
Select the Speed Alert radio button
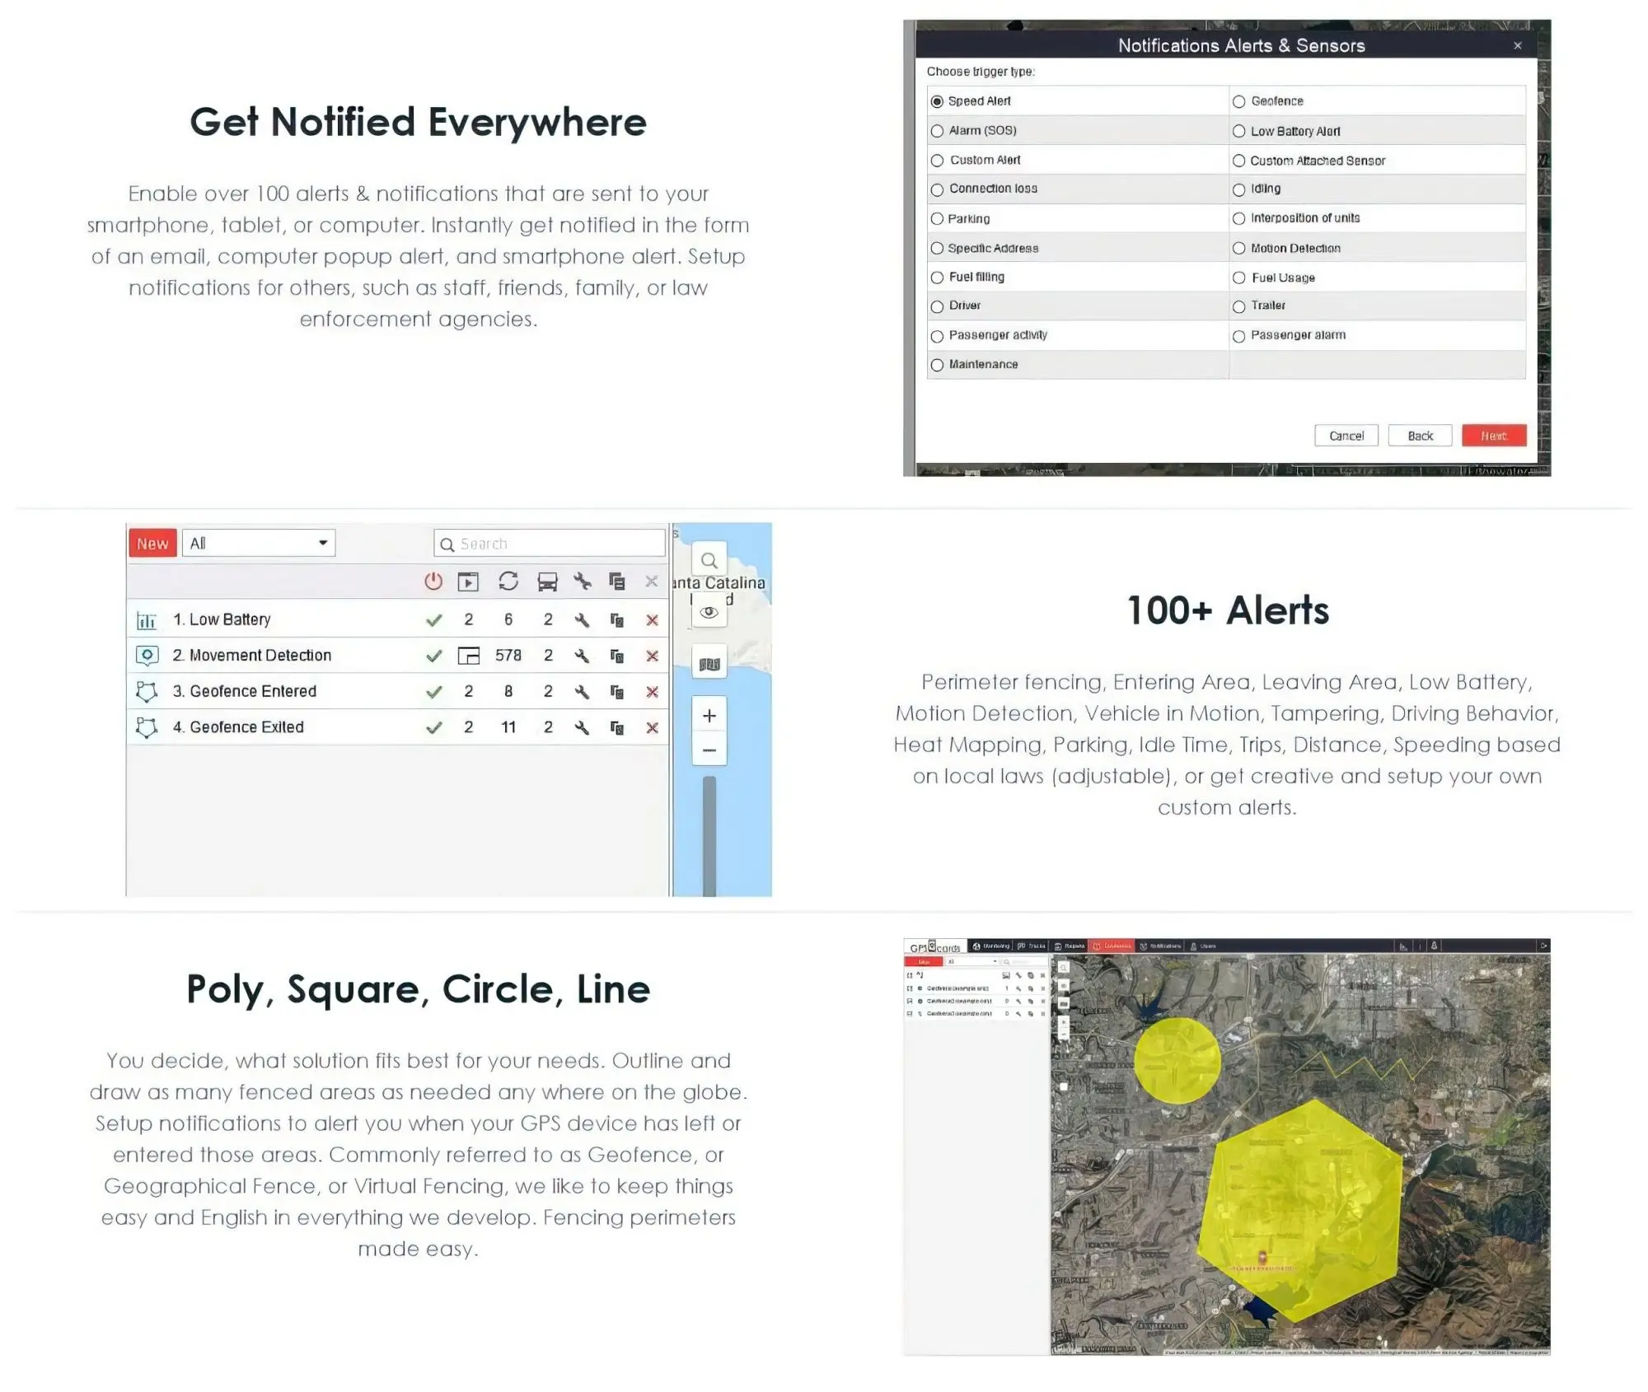[938, 100]
